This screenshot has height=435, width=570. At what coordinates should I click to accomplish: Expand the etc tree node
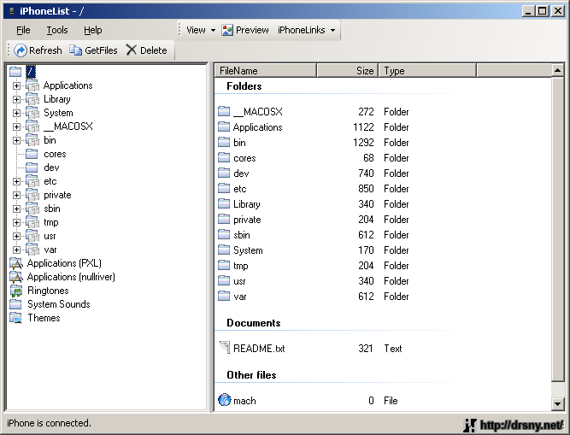tap(16, 181)
